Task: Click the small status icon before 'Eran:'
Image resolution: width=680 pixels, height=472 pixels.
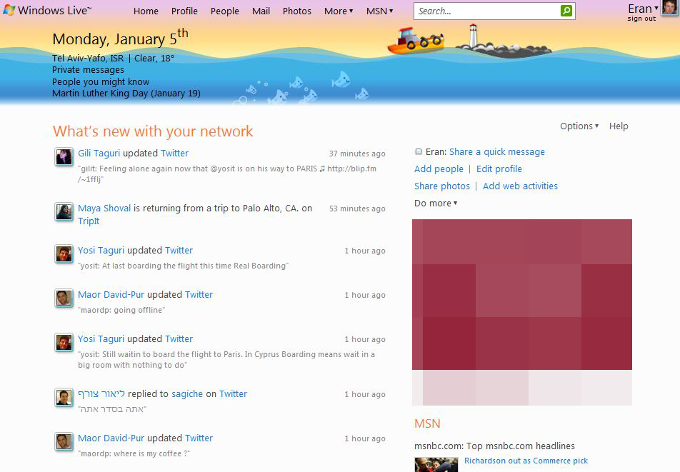Action: 419,151
